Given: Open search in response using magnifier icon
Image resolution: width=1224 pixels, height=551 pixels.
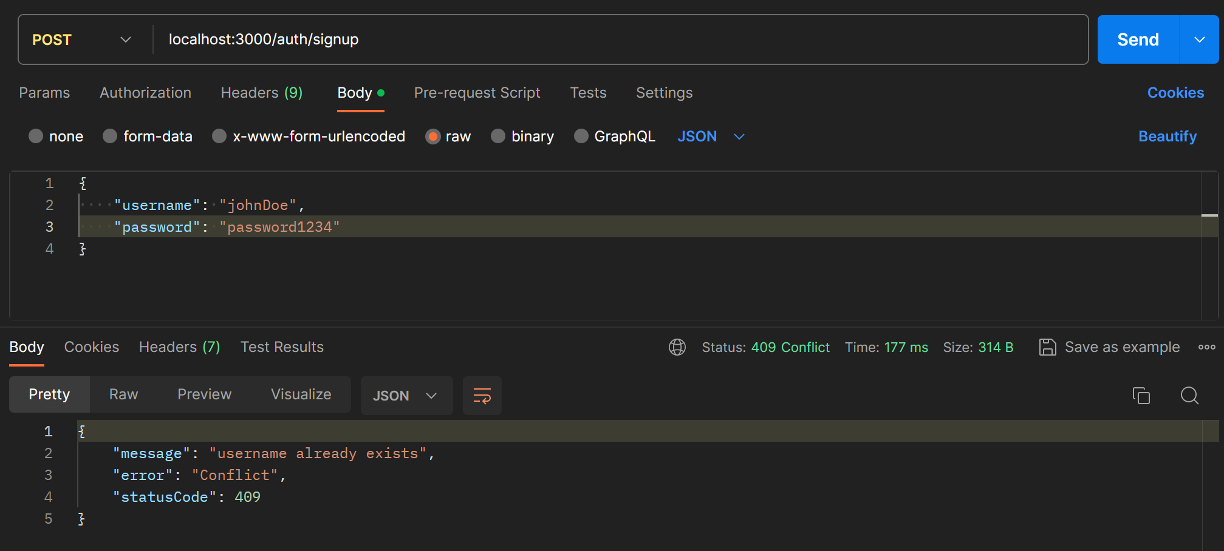Looking at the screenshot, I should pyautogui.click(x=1189, y=396).
